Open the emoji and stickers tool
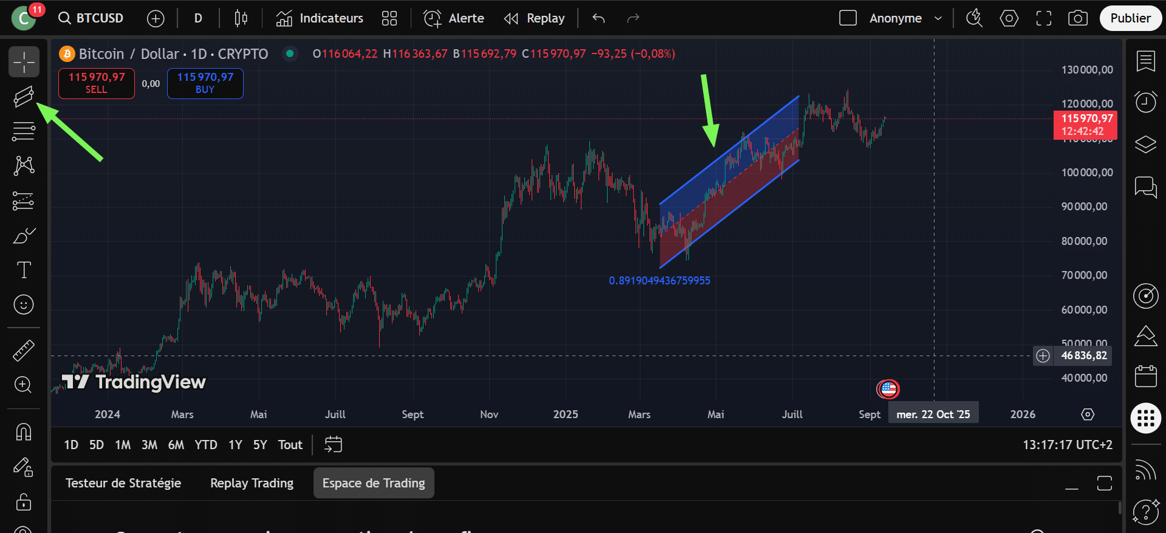The height and width of the screenshot is (533, 1166). pos(24,304)
